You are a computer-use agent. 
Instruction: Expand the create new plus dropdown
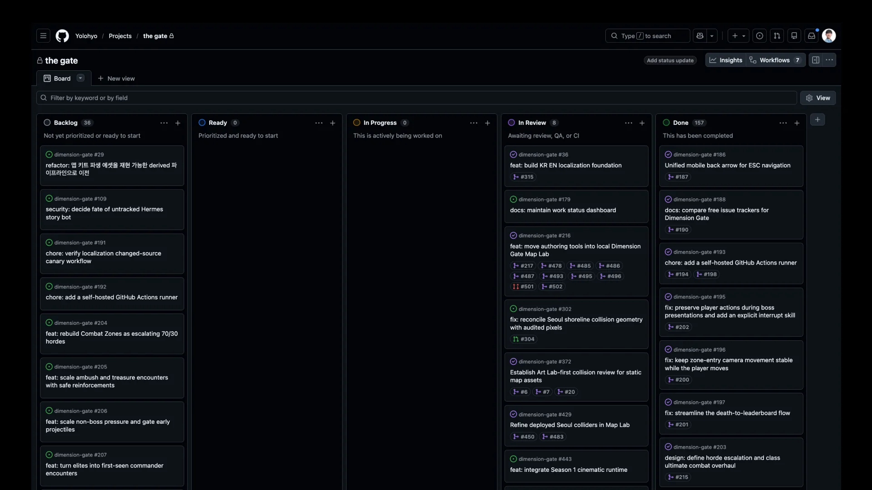point(738,36)
